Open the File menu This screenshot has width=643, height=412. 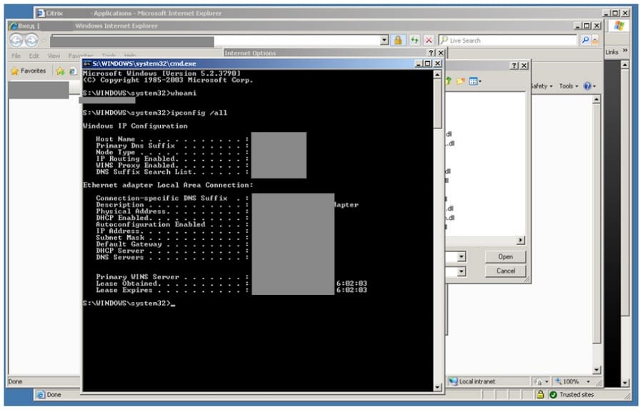coord(16,56)
